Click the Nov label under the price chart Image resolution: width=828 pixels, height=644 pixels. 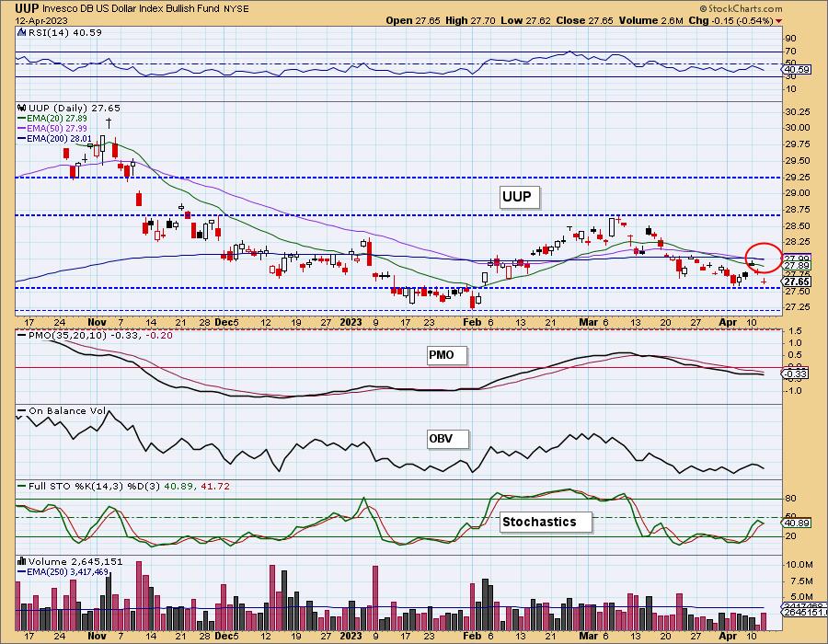[x=98, y=322]
